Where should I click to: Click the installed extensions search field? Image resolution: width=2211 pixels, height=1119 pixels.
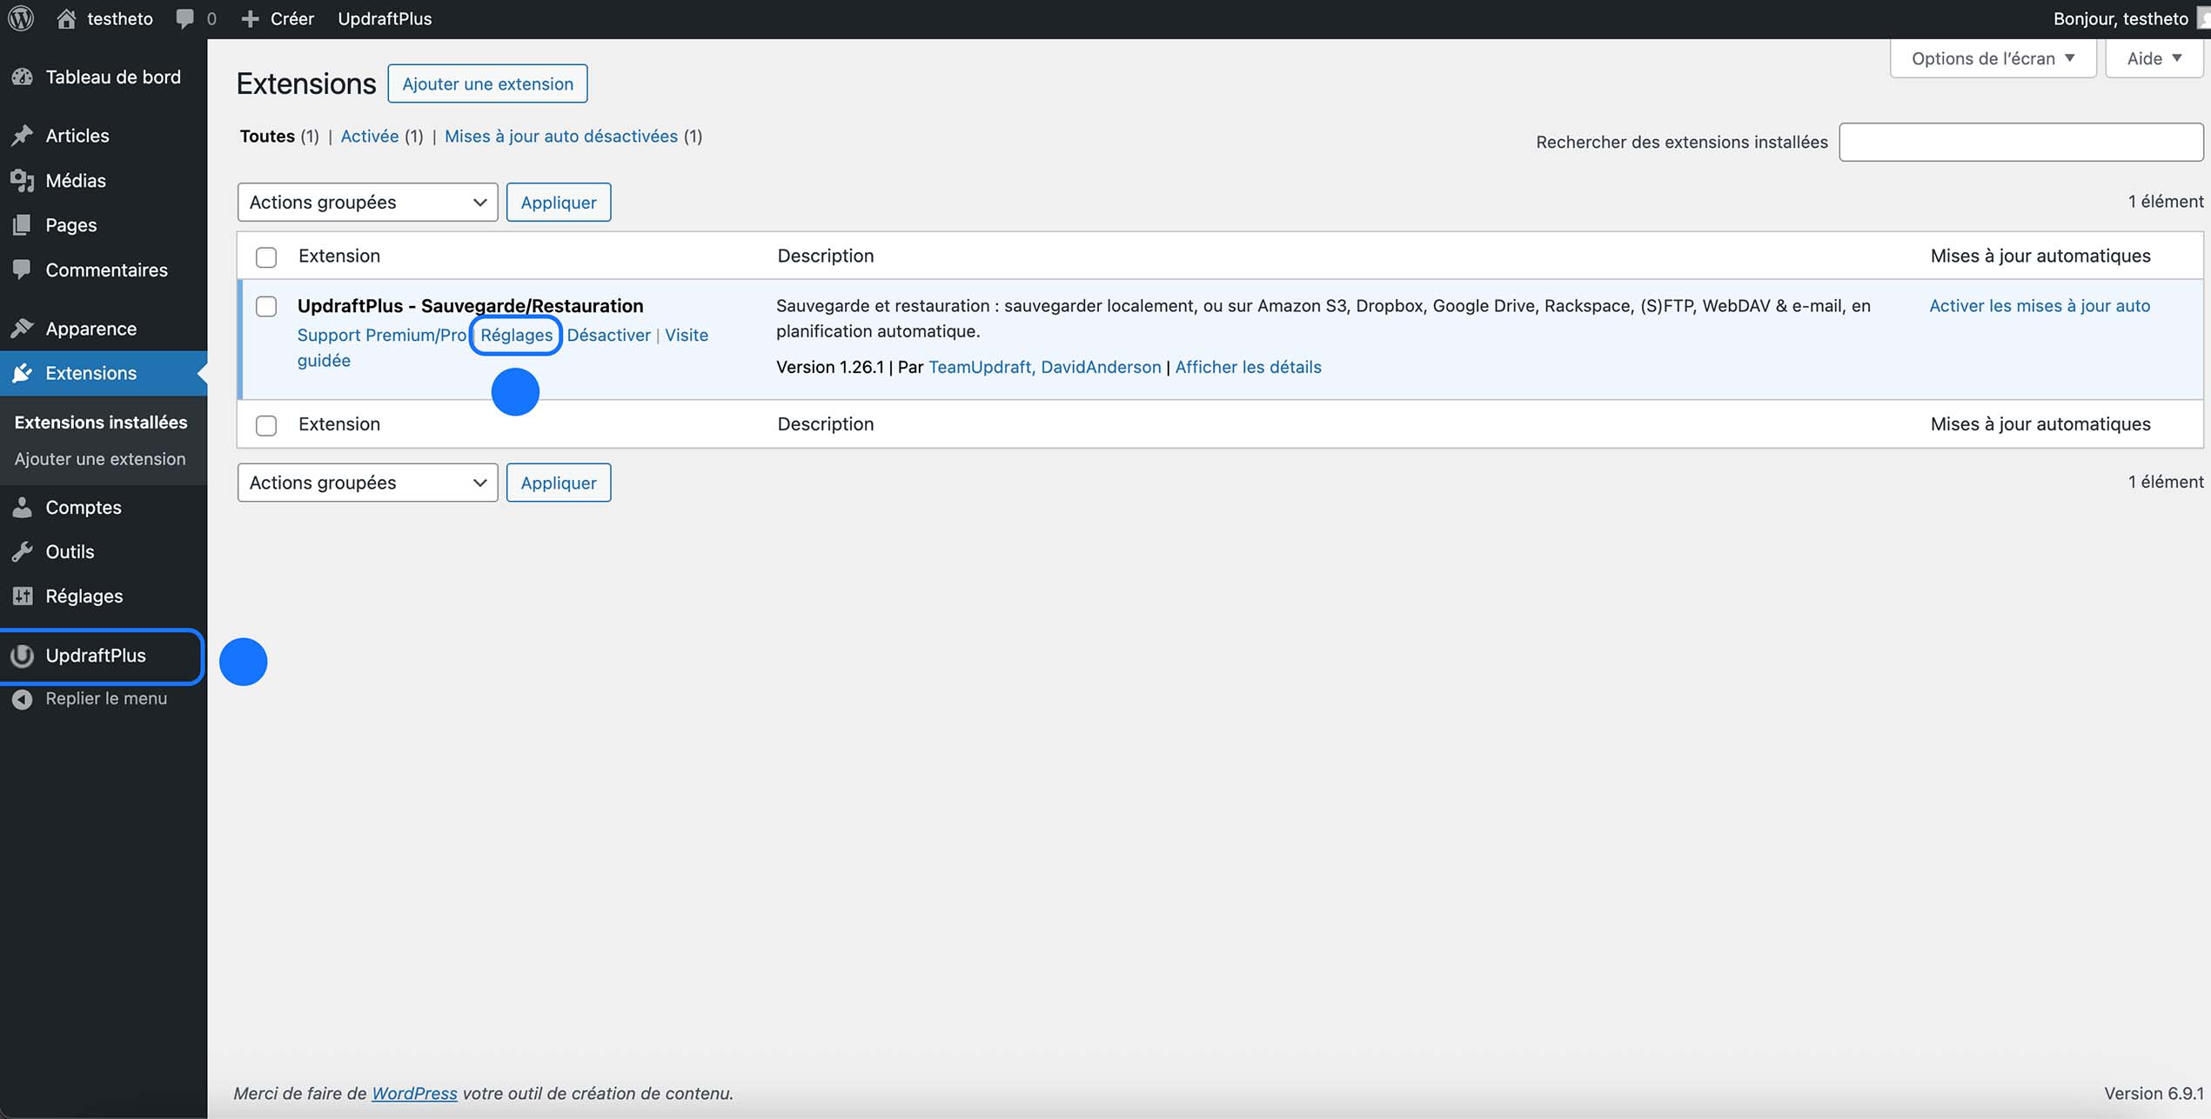click(2020, 141)
